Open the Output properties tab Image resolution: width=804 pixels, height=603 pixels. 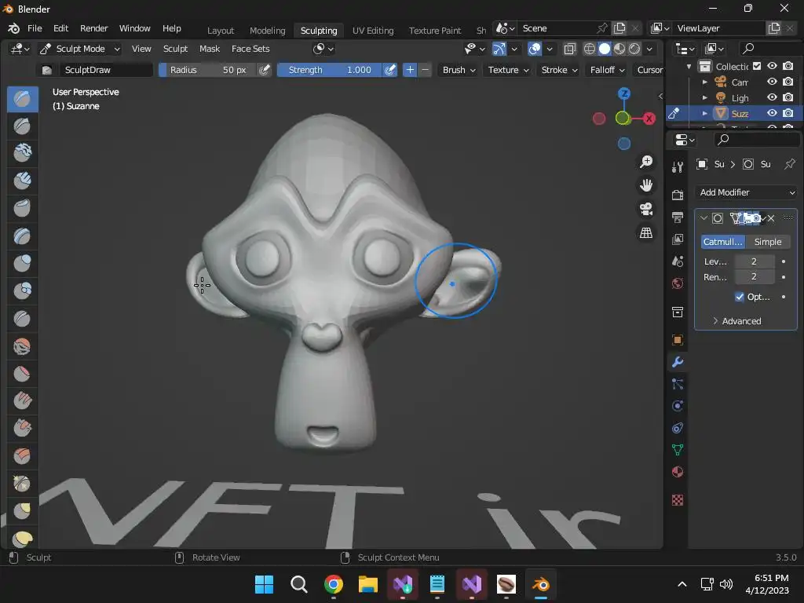click(678, 217)
